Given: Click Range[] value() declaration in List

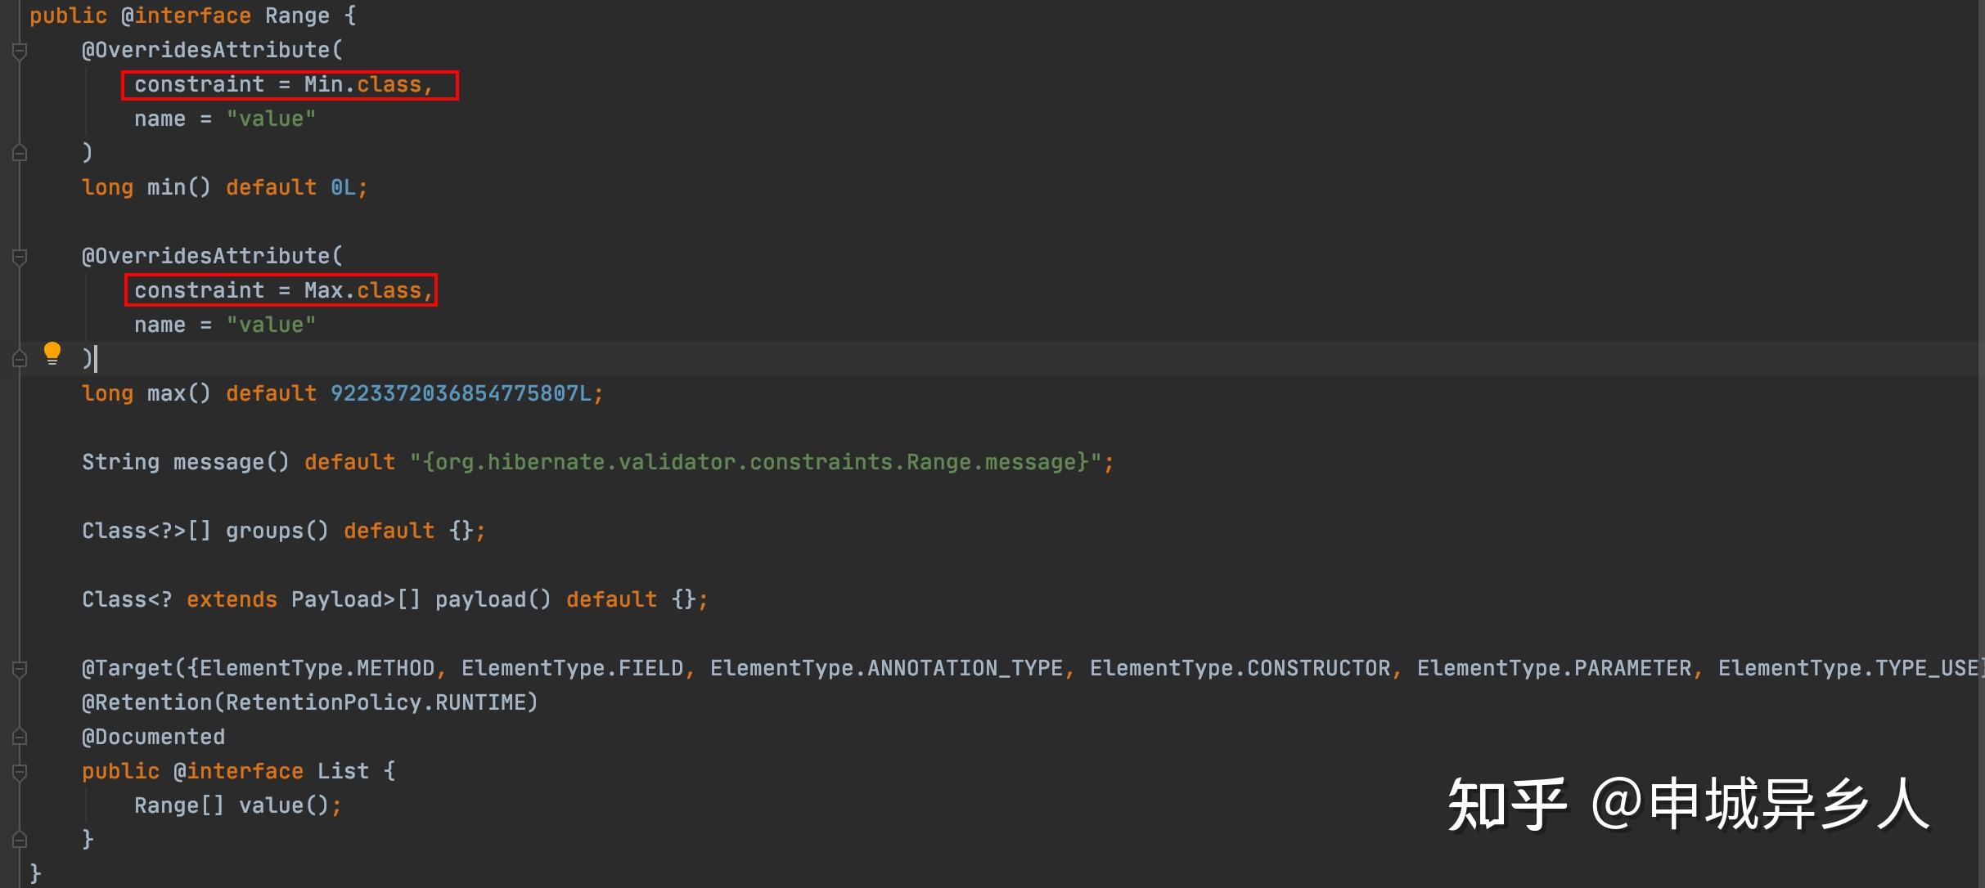Looking at the screenshot, I should tap(231, 806).
